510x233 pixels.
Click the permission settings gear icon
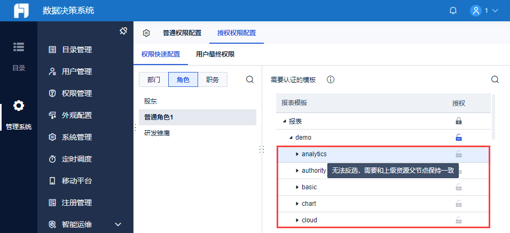click(146, 33)
